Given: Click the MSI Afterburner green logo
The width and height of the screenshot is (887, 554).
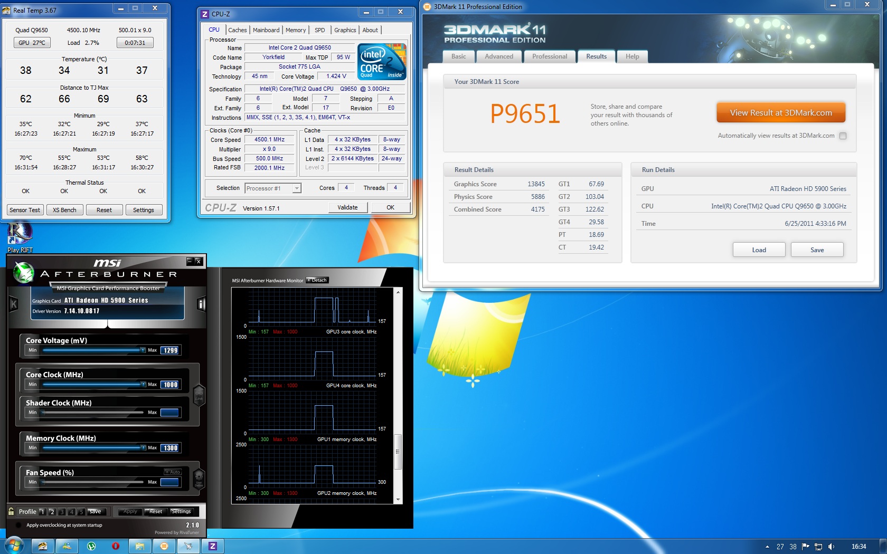Looking at the screenshot, I should pos(23,273).
